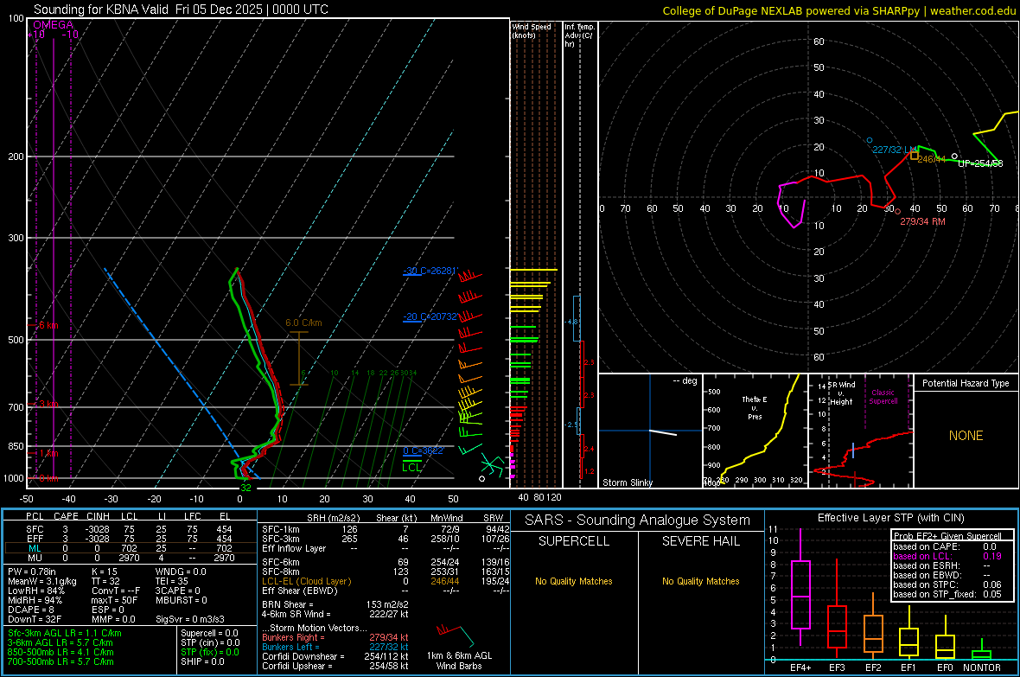Click the SUPERCELL heading in SARS panel
Screen dimensions: 1020x677
(573, 541)
